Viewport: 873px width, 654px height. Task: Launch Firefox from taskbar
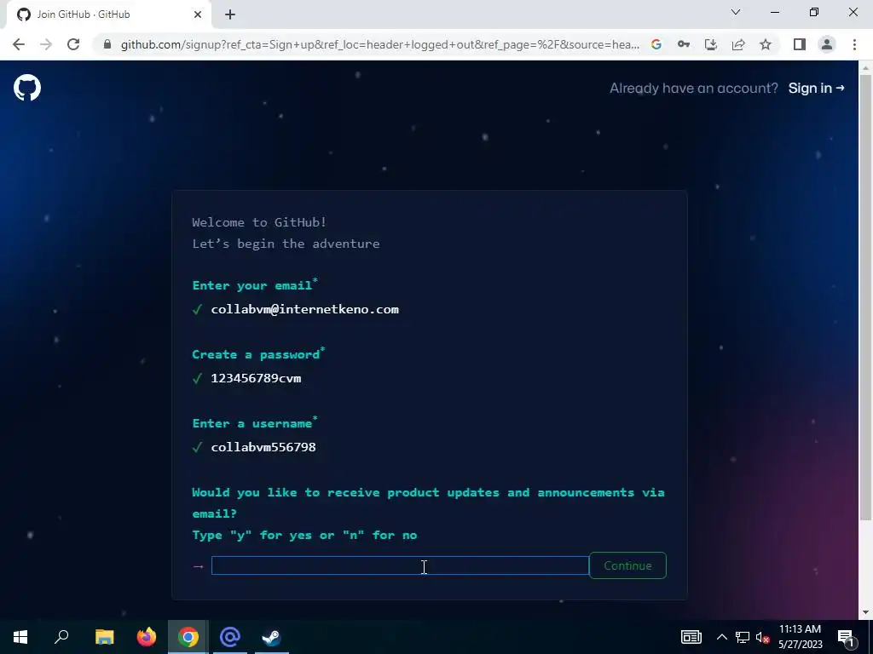(147, 637)
